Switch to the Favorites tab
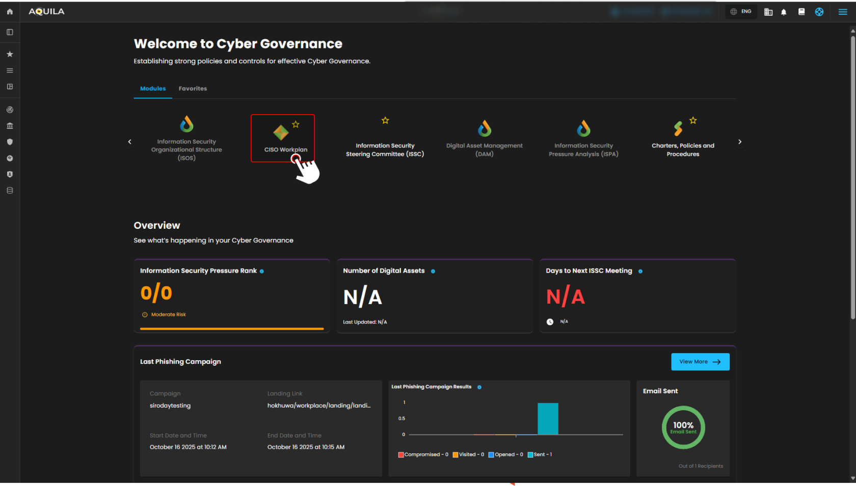This screenshot has height=486, width=856. point(193,89)
